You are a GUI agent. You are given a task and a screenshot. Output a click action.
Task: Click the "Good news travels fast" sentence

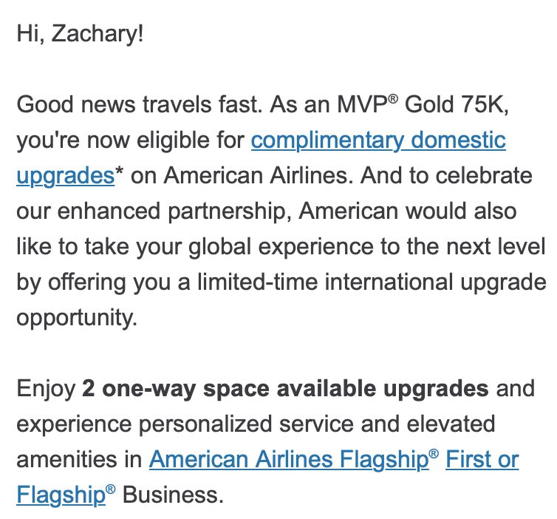(139, 104)
